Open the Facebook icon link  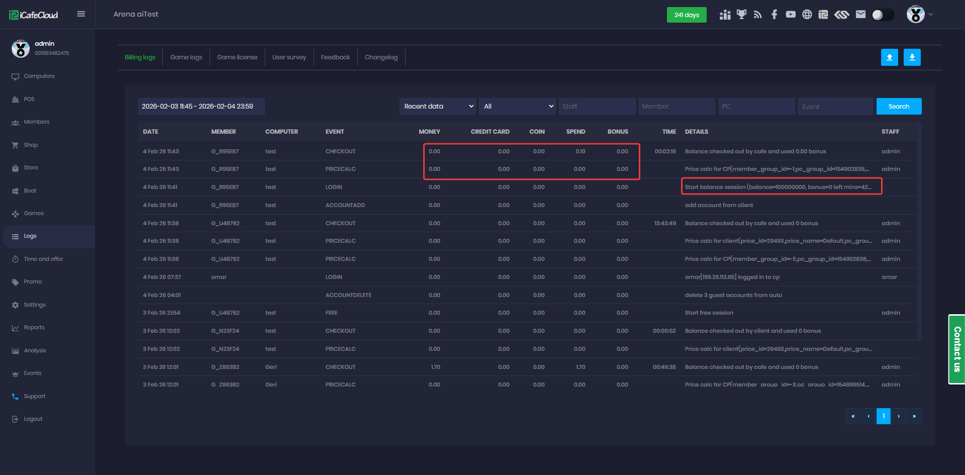click(774, 15)
